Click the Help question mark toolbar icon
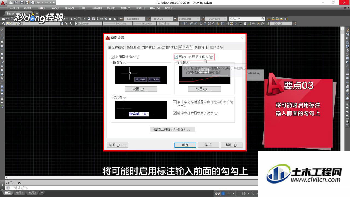Image resolution: width=350 pixels, height=197 pixels. click(x=116, y=19)
